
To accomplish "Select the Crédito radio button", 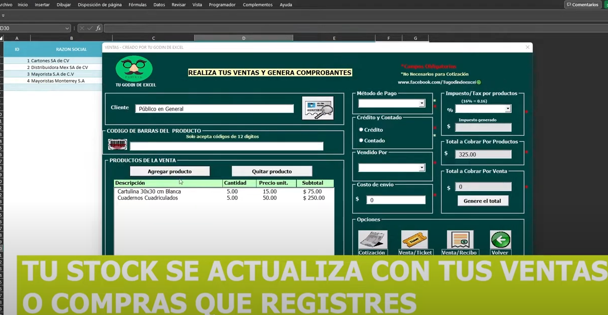I will [361, 130].
